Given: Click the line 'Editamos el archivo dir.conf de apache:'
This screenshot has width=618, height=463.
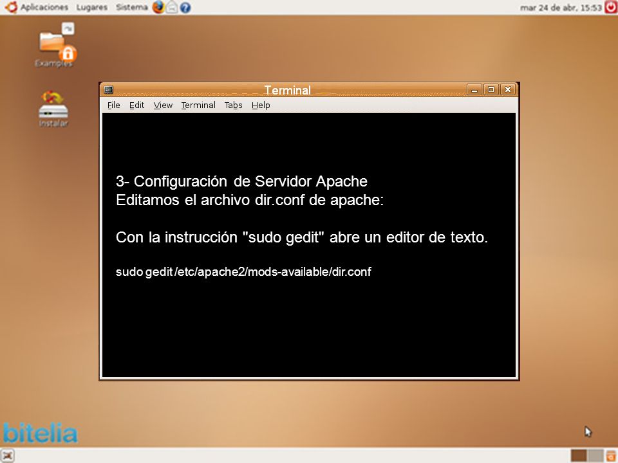Looking at the screenshot, I should coord(250,200).
